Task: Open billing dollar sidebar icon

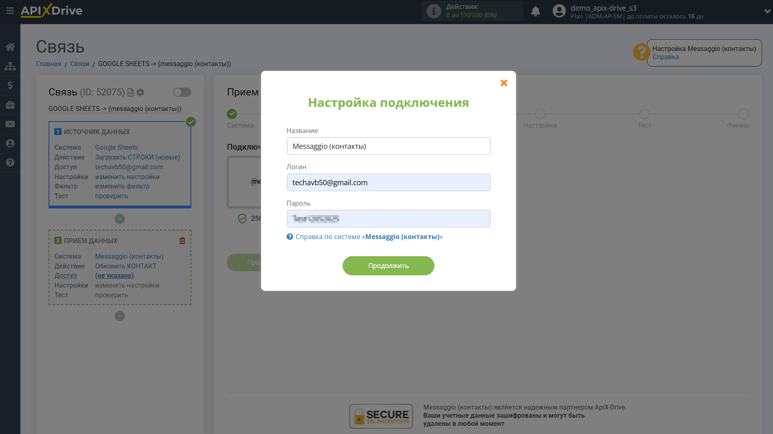Action: coord(10,85)
